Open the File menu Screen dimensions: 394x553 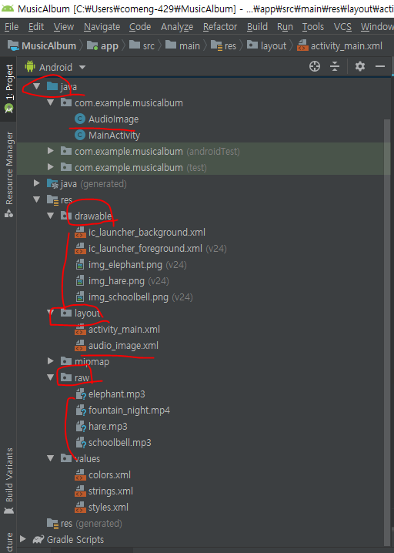[x=12, y=27]
